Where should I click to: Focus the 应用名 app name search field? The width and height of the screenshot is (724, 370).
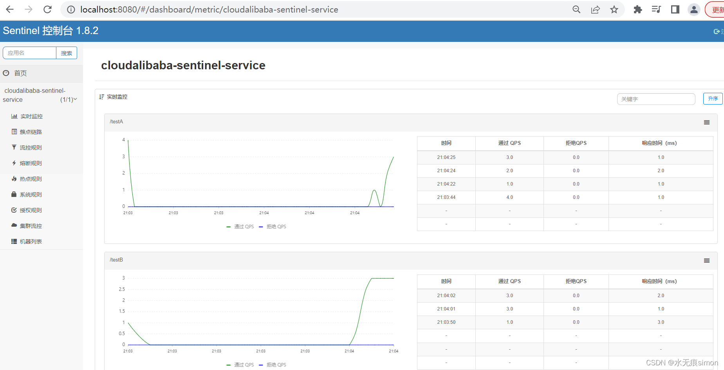click(29, 53)
